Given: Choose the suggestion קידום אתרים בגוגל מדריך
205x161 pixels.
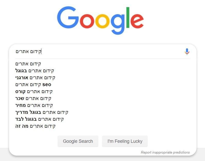Looking at the screenshot, I should pyautogui.click(x=42, y=112).
